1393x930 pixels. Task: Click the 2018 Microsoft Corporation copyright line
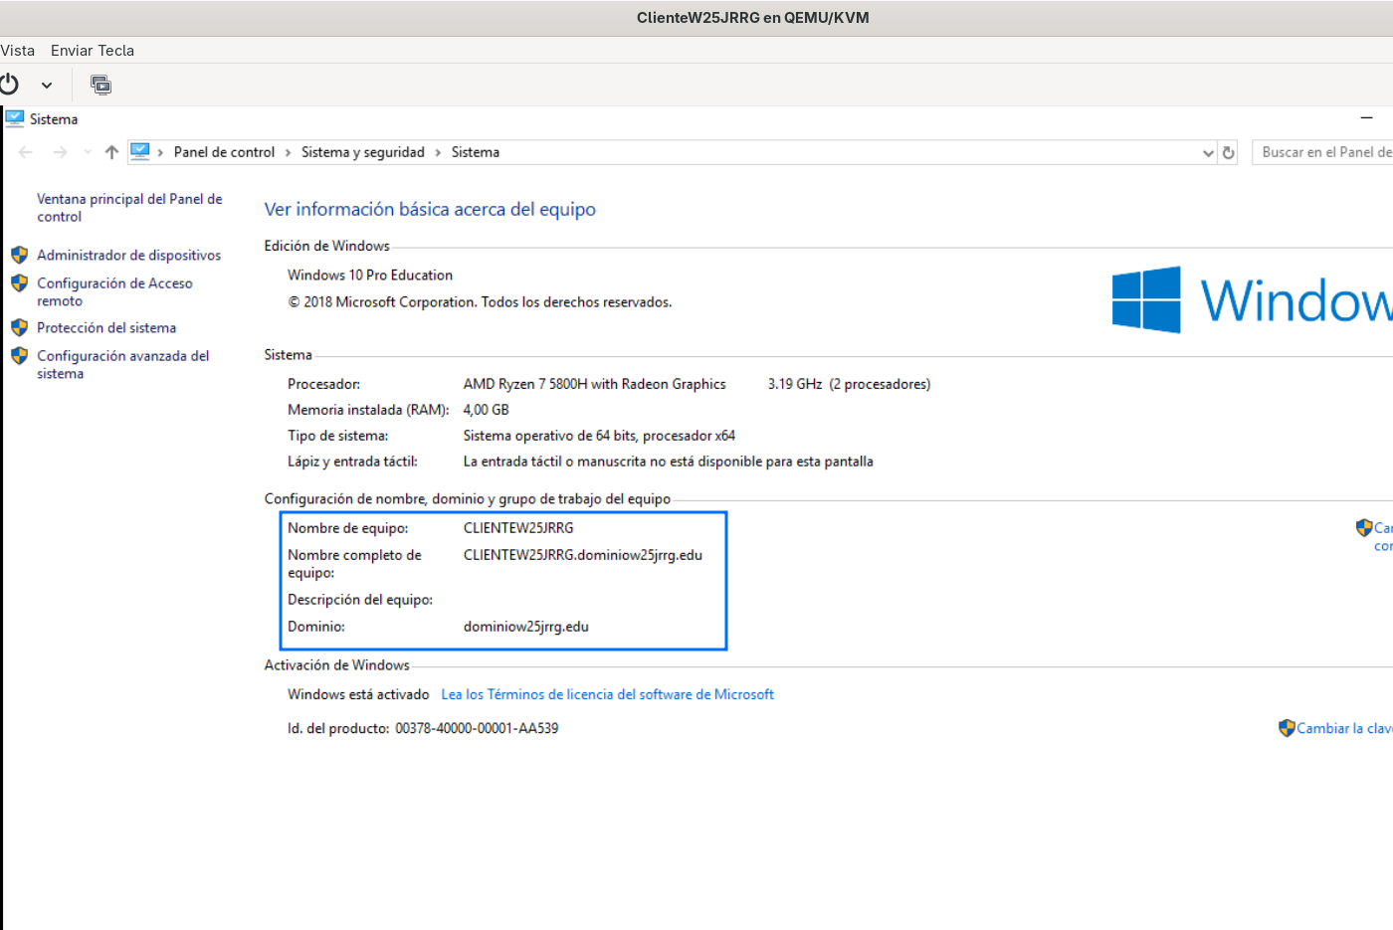481,302
